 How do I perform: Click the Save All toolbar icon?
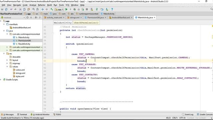[2, 9]
